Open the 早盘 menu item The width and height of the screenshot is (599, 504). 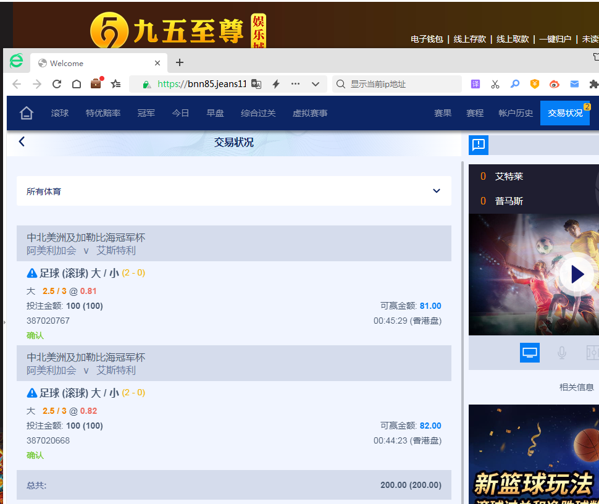click(x=215, y=113)
